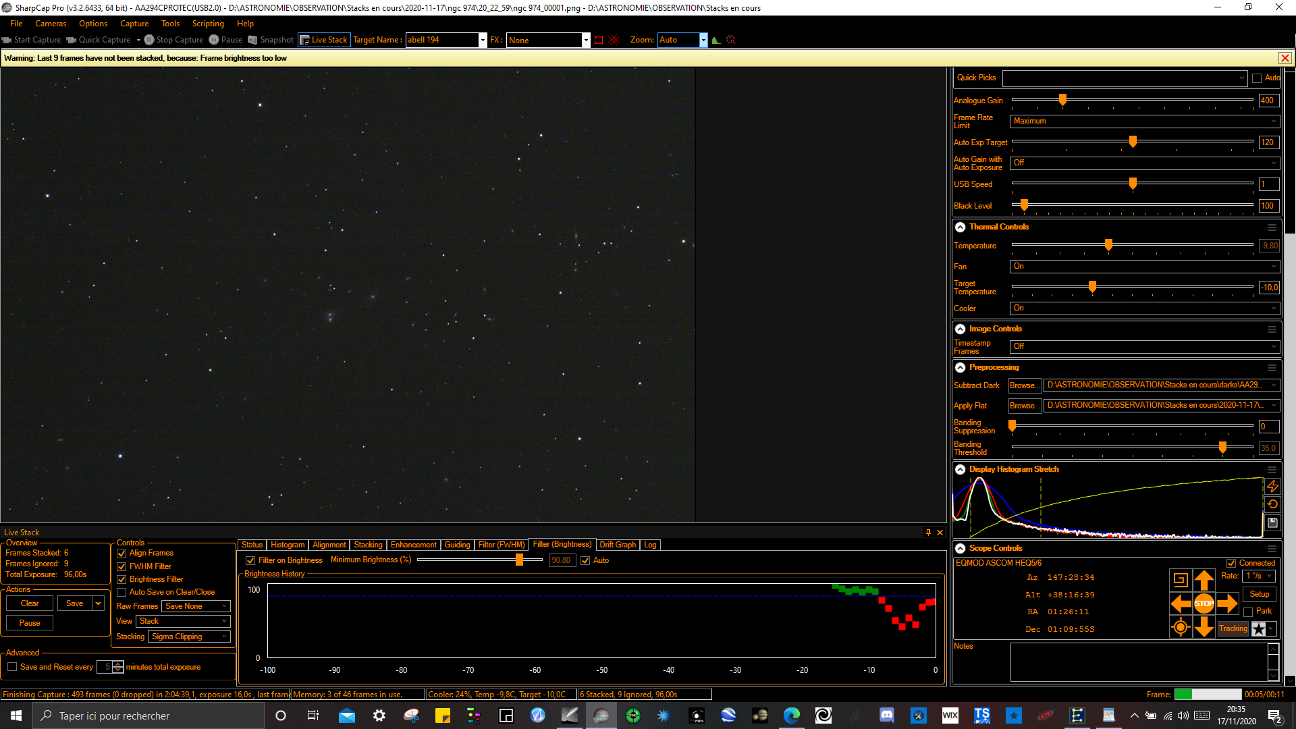Open the Preprocessing panel hamburger menu icon

click(x=1272, y=368)
